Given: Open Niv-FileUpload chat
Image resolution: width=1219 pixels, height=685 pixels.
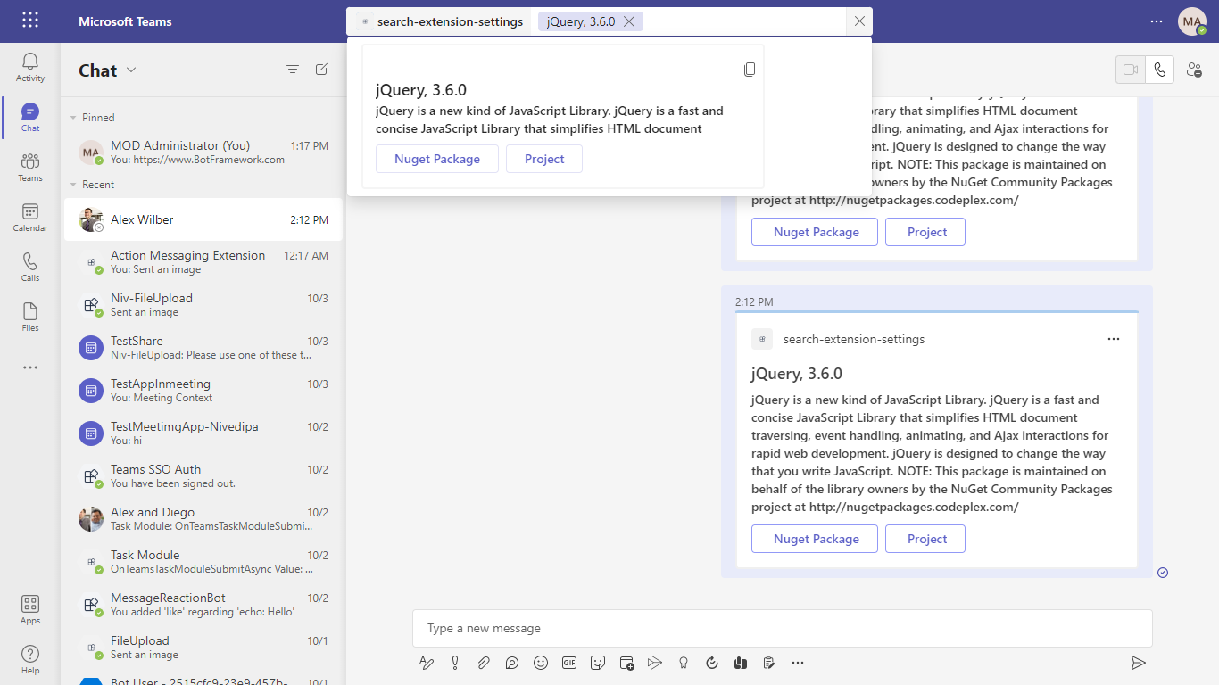Looking at the screenshot, I should point(203,305).
